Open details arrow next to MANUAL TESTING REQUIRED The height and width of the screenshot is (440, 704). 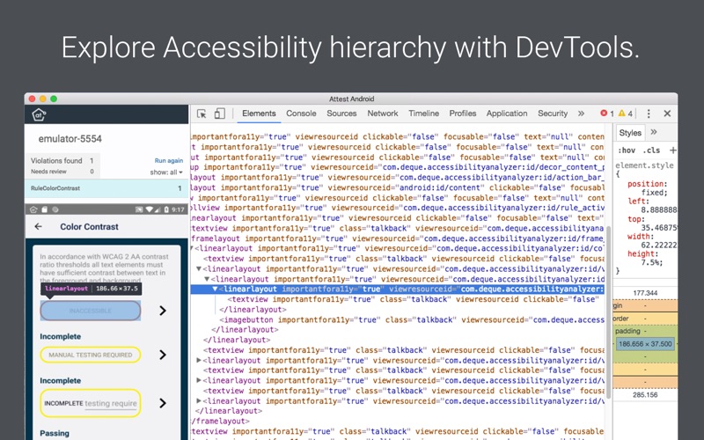(x=163, y=355)
